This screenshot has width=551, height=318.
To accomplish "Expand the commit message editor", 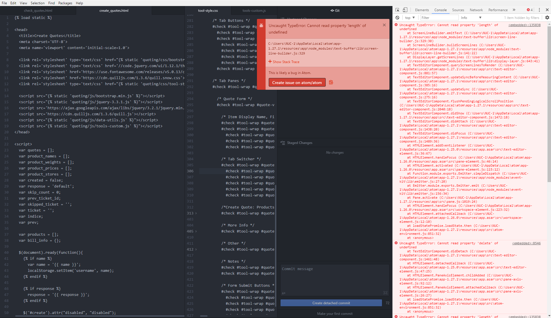I will click(386, 293).
